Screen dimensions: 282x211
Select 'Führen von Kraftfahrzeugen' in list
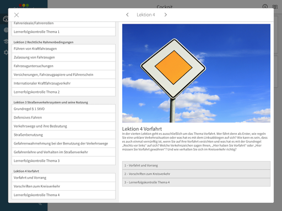tap(63, 49)
